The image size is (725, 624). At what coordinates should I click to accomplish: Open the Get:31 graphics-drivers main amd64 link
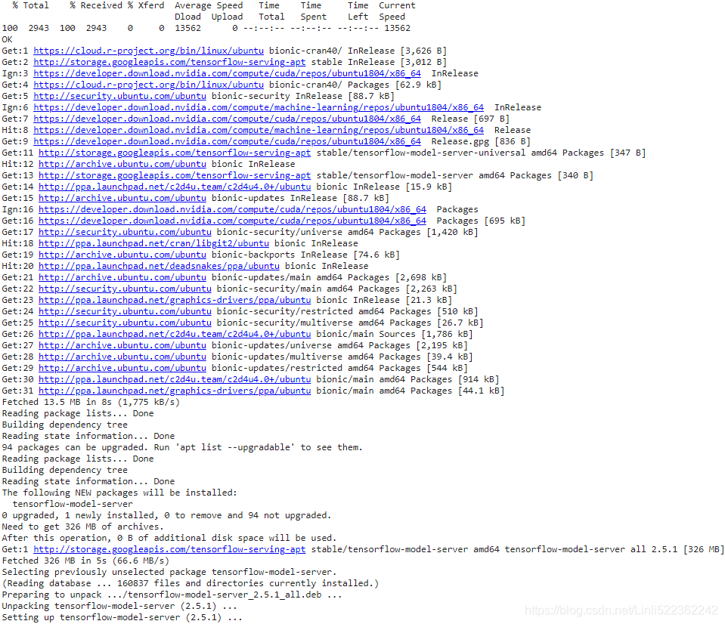point(175,391)
